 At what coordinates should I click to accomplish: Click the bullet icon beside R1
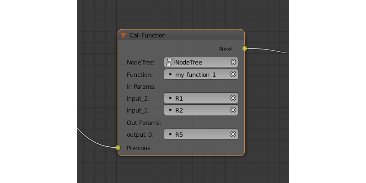(x=170, y=98)
